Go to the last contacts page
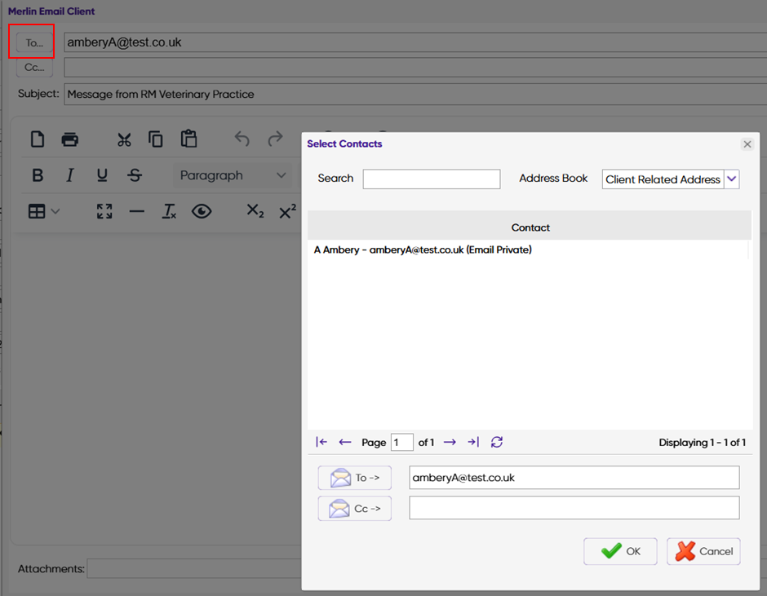The width and height of the screenshot is (767, 596). click(473, 442)
